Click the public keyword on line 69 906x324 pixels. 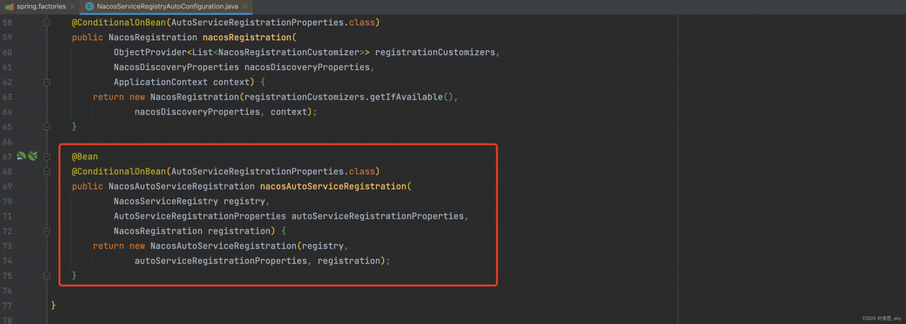point(87,186)
